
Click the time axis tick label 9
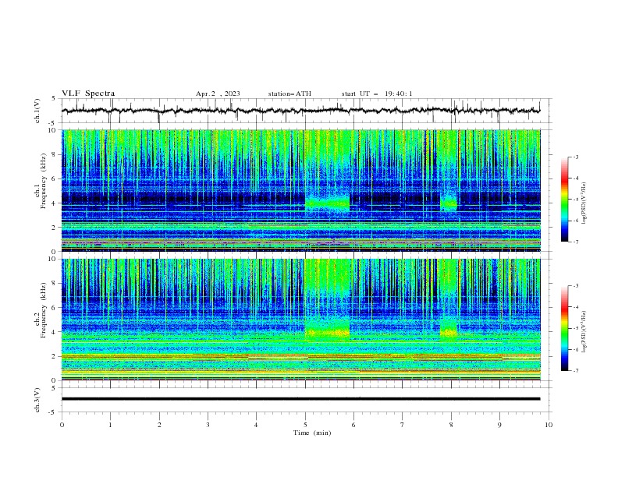[499, 425]
